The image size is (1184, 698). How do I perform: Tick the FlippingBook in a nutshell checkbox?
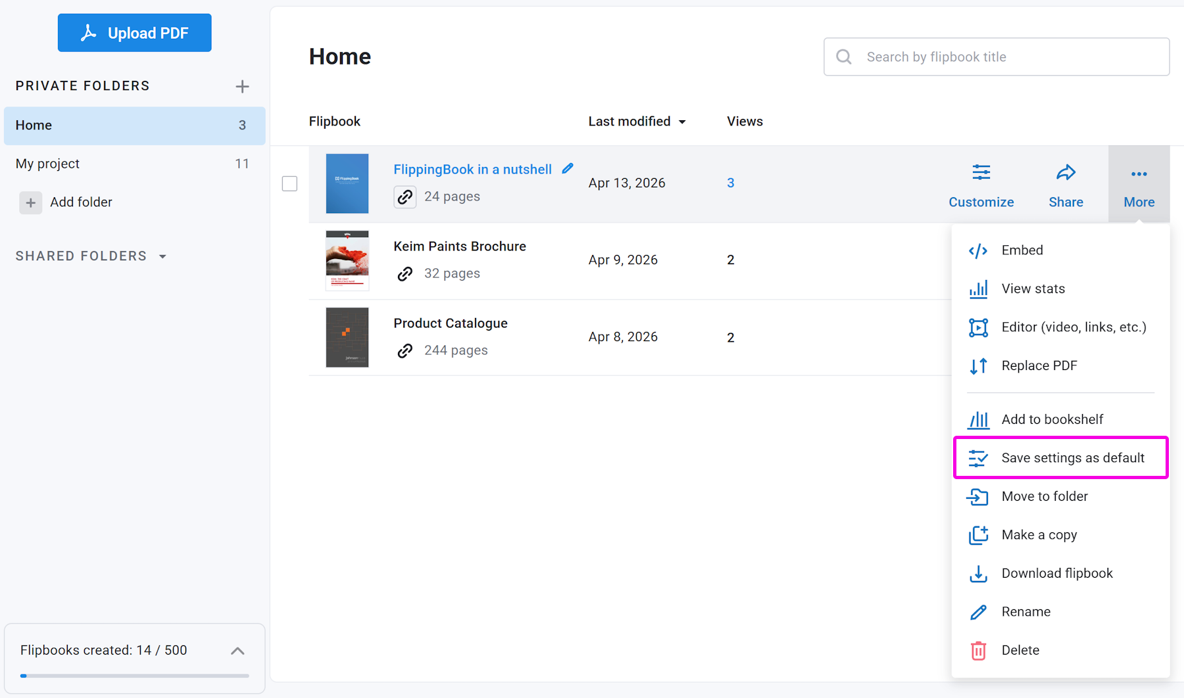point(289,183)
